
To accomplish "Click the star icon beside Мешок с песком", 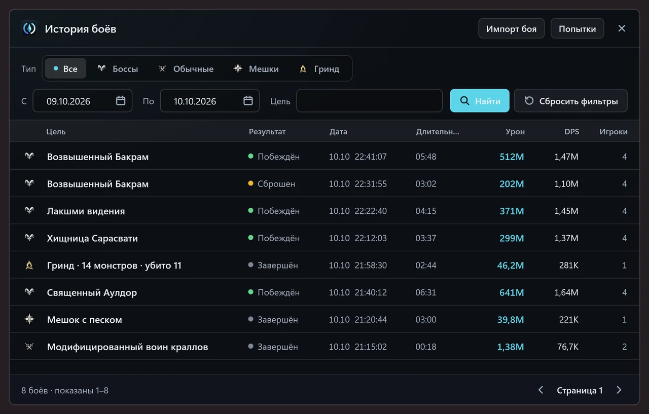I will point(29,319).
